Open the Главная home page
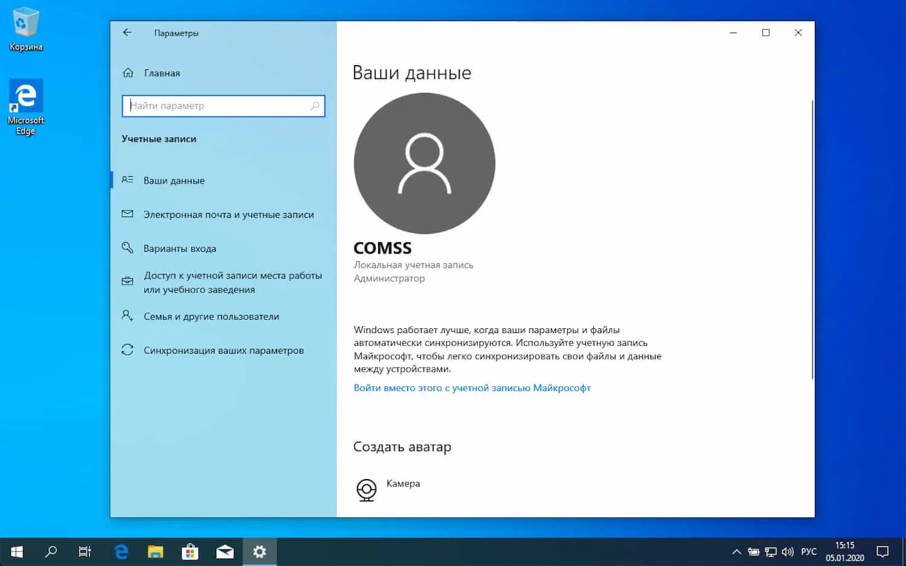This screenshot has height=566, width=906. 162,73
